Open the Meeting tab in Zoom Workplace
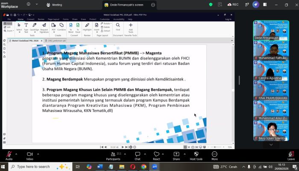This screenshot has width=299, height=171. point(54,5)
